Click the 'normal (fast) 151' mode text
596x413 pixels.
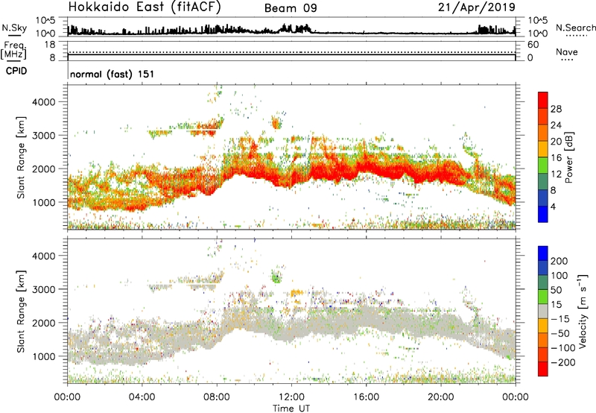click(112, 74)
